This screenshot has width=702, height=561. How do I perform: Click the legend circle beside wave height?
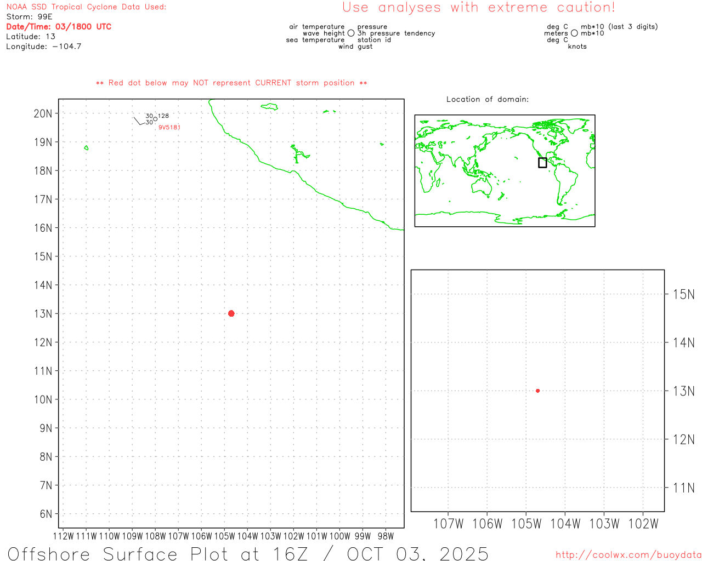pyautogui.click(x=351, y=33)
